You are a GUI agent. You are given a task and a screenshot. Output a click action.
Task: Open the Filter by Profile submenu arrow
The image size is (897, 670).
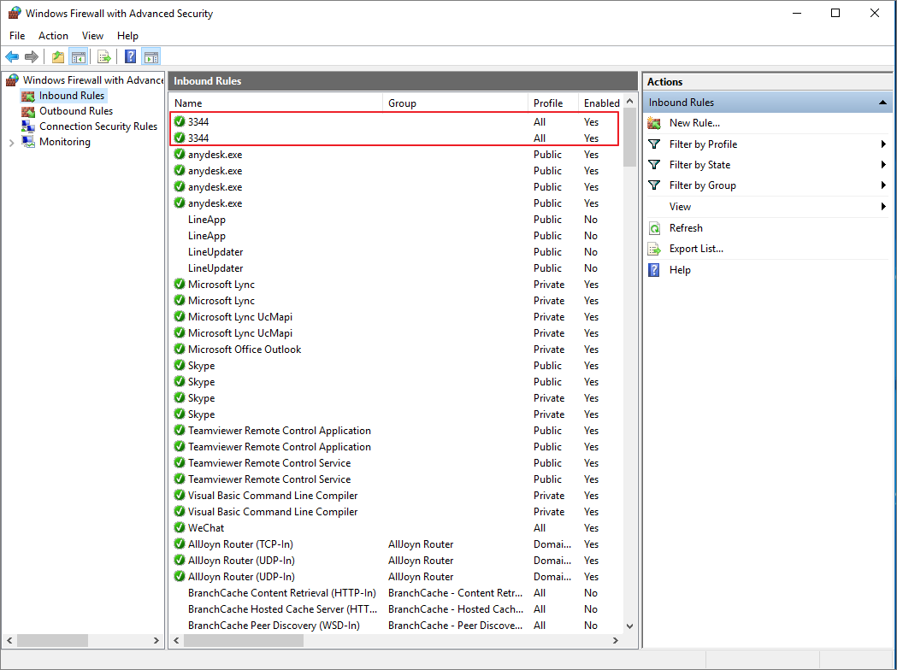883,144
